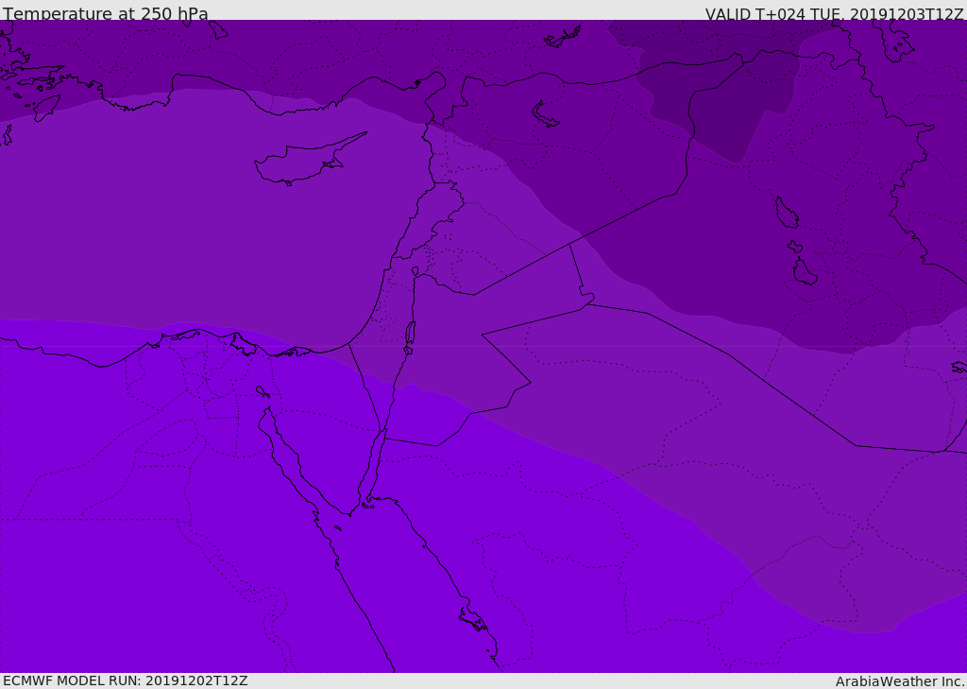The image size is (967, 689).
Task: Click the 'ArabiaWeather Inc.' credit text
Action: point(900,681)
